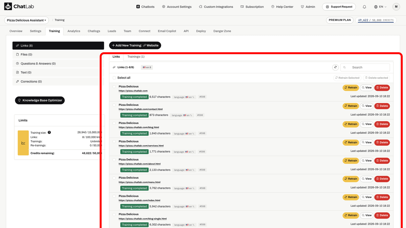Viewport: 406px width, 228px height.
Task: Edit language pencil for contact.html row
Action: click(191, 115)
